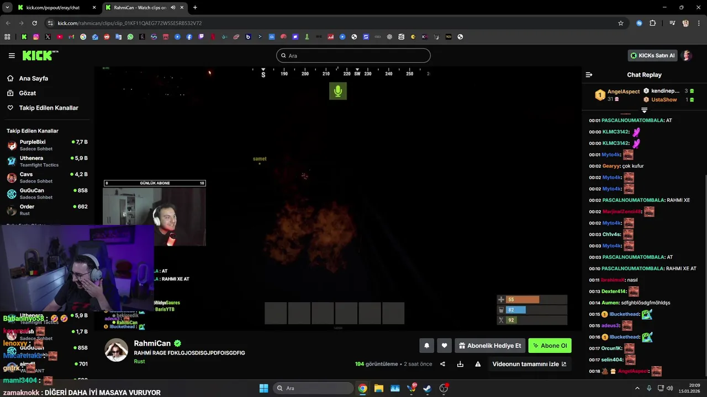Image resolution: width=707 pixels, height=397 pixels.
Task: Open Steam from the taskbar
Action: click(x=427, y=388)
